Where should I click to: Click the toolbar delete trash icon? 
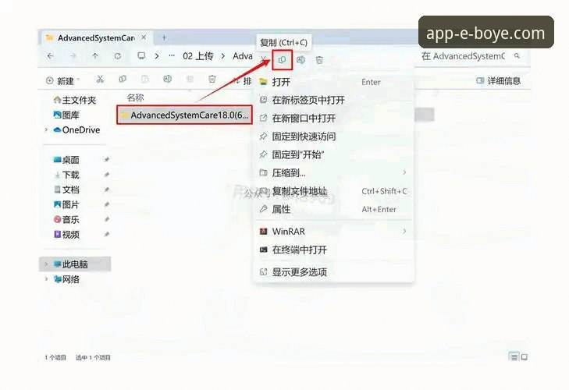coord(212,79)
